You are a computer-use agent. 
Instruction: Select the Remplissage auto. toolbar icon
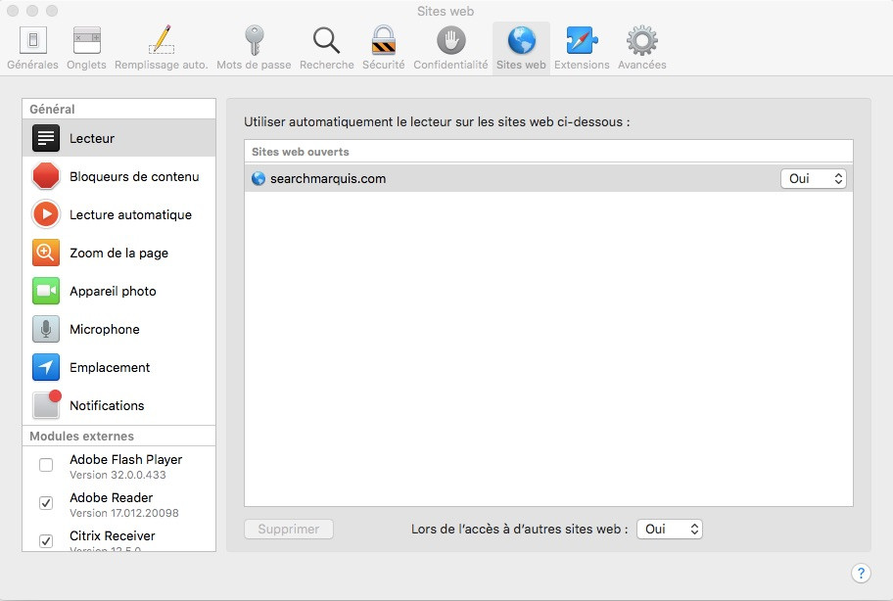tap(161, 46)
